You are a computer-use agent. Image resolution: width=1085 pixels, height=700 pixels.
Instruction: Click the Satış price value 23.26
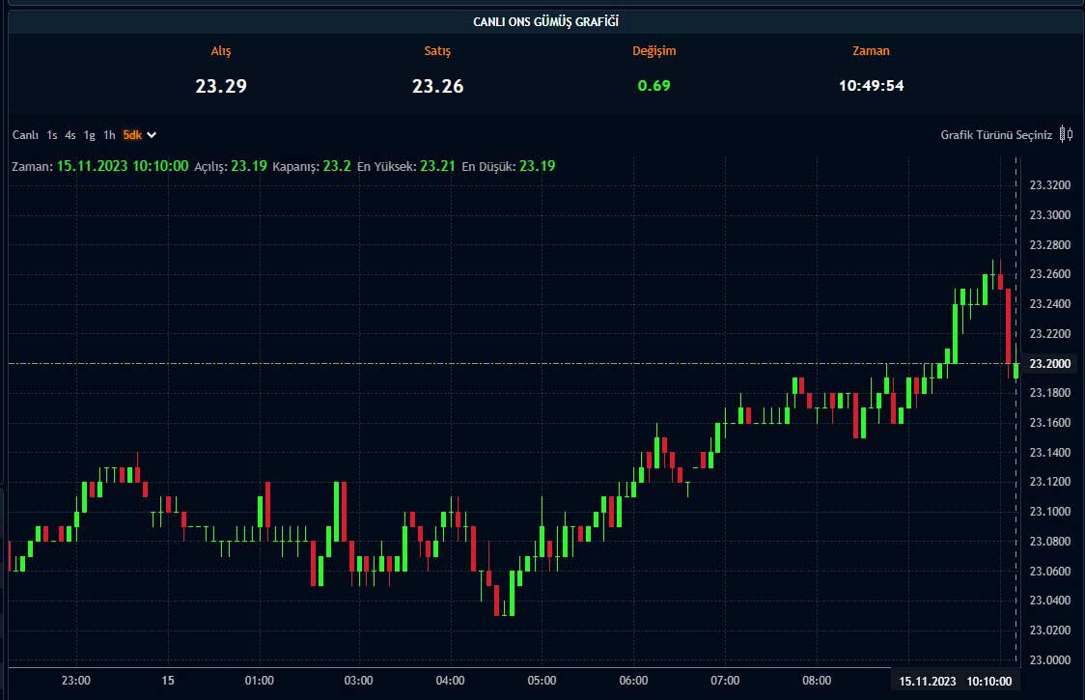[x=437, y=86]
